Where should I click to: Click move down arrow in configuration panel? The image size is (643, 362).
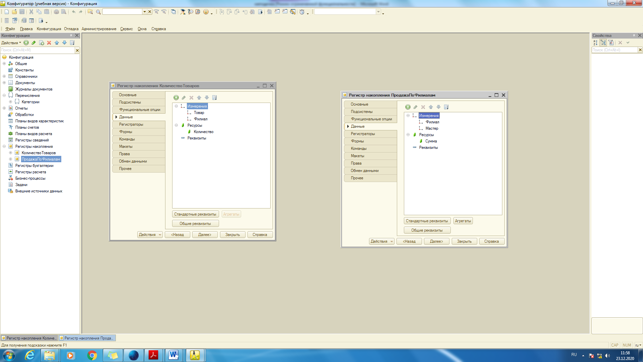(x=64, y=43)
